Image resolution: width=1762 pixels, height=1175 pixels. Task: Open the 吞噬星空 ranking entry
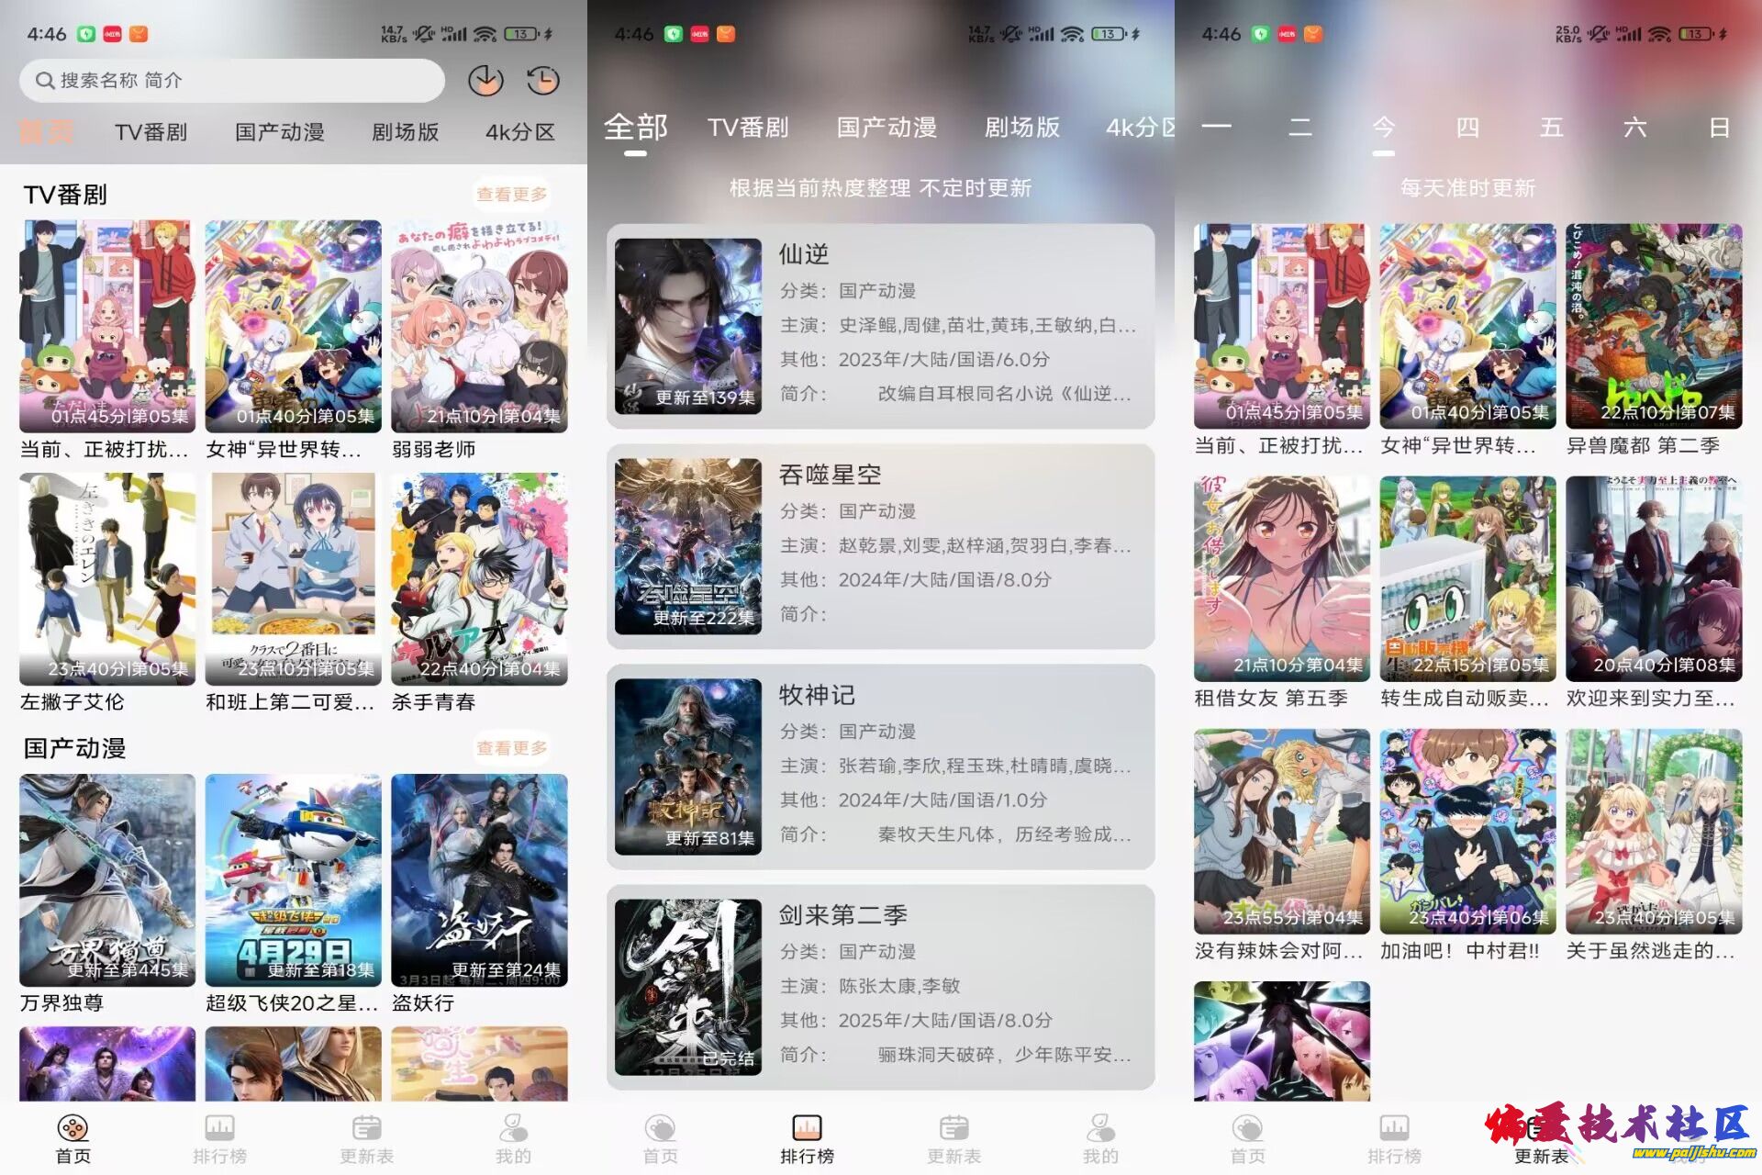880,546
